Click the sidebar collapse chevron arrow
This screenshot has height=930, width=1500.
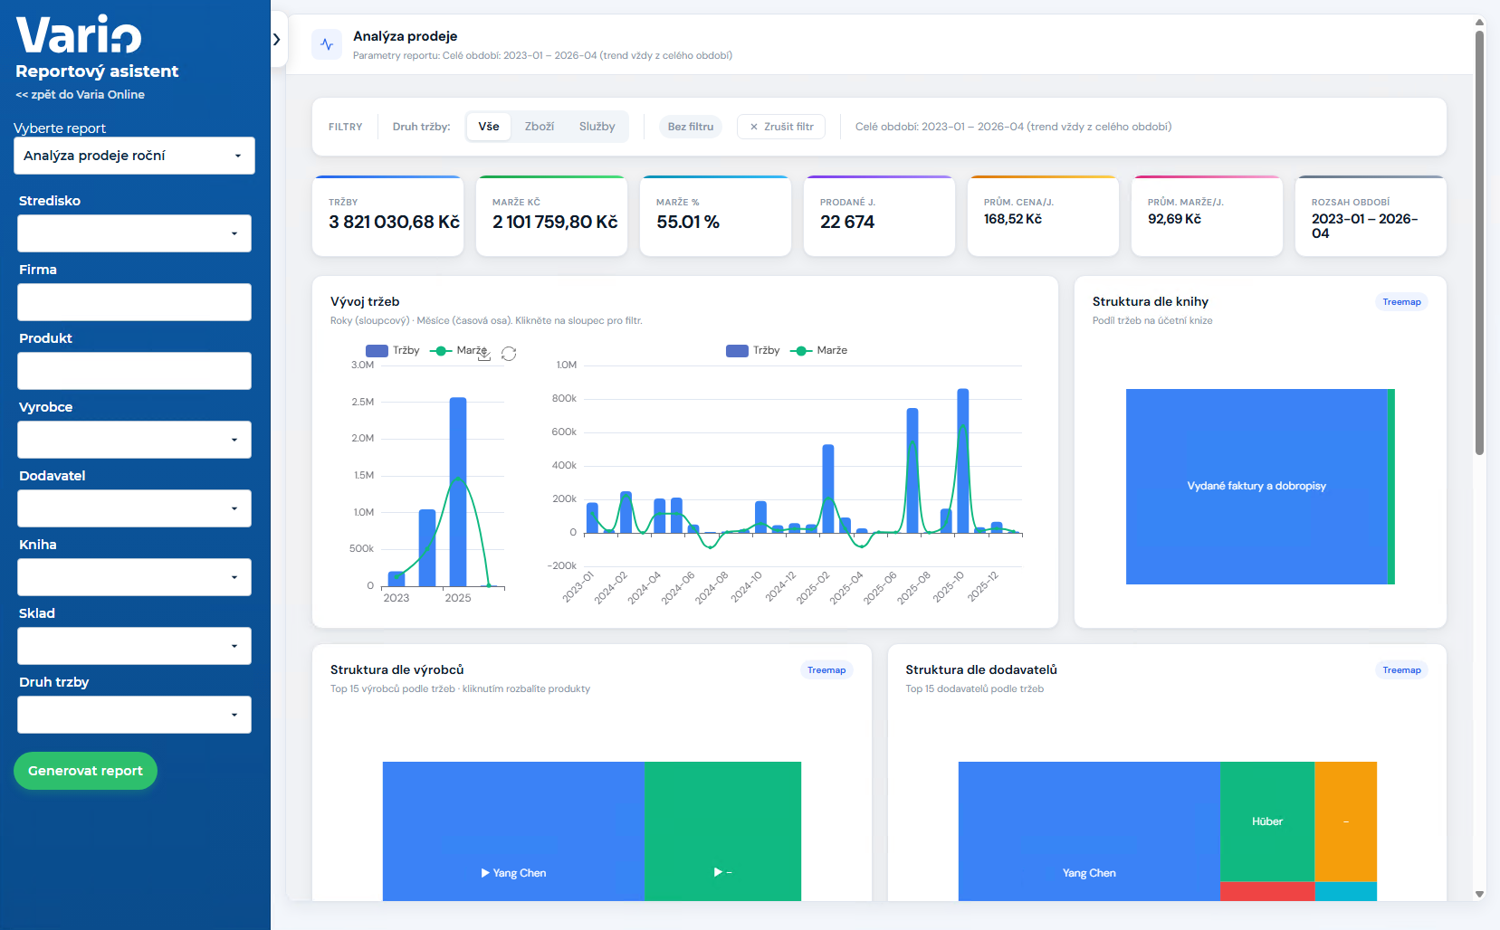277,40
